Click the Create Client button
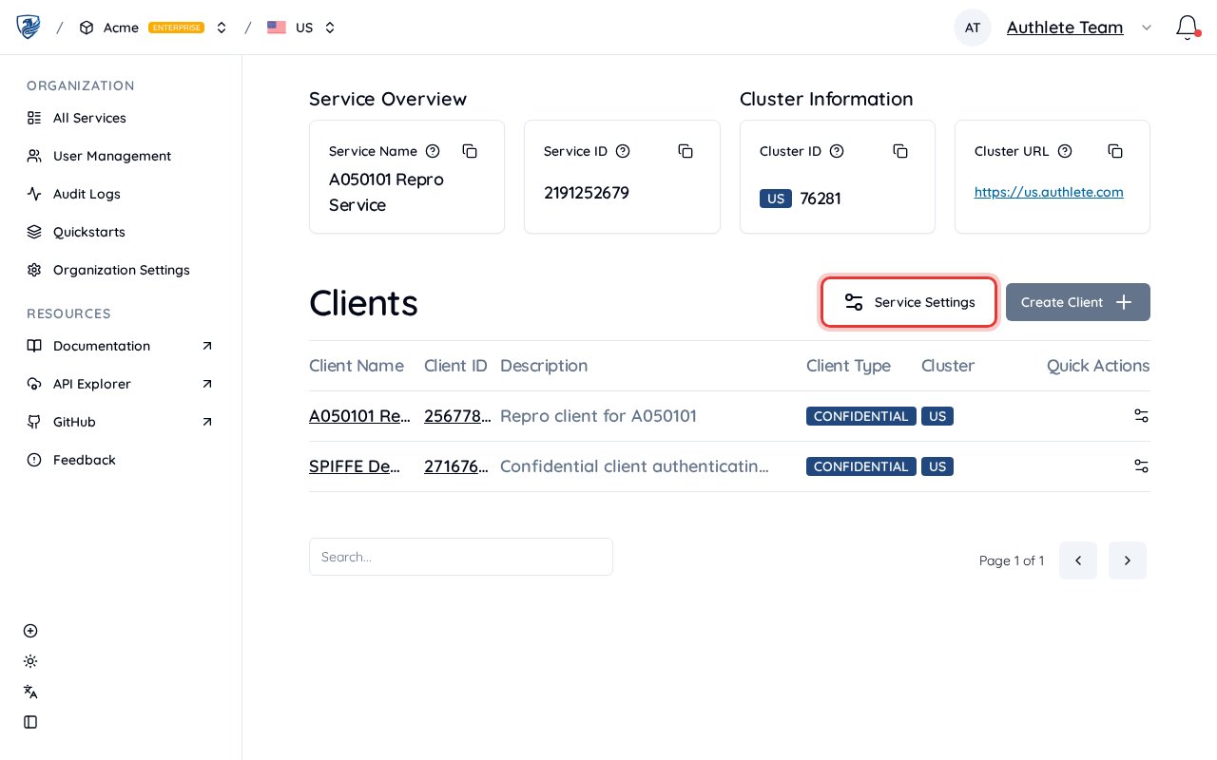1217x760 pixels. tap(1078, 302)
